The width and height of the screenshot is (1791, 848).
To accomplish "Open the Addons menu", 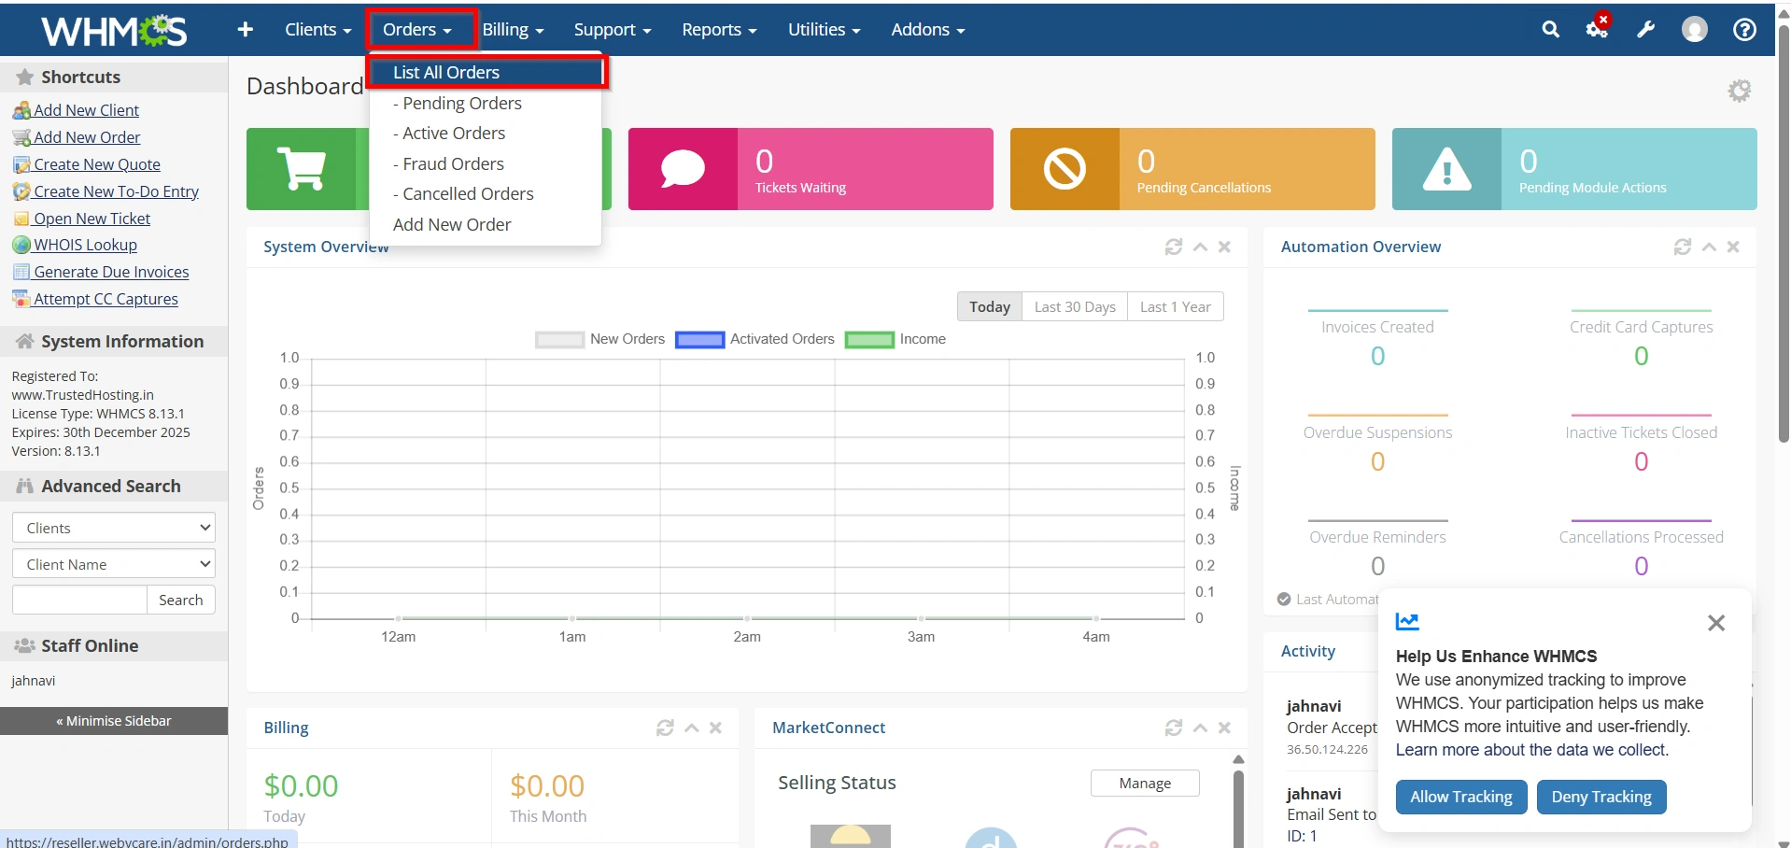I will click(x=927, y=30).
